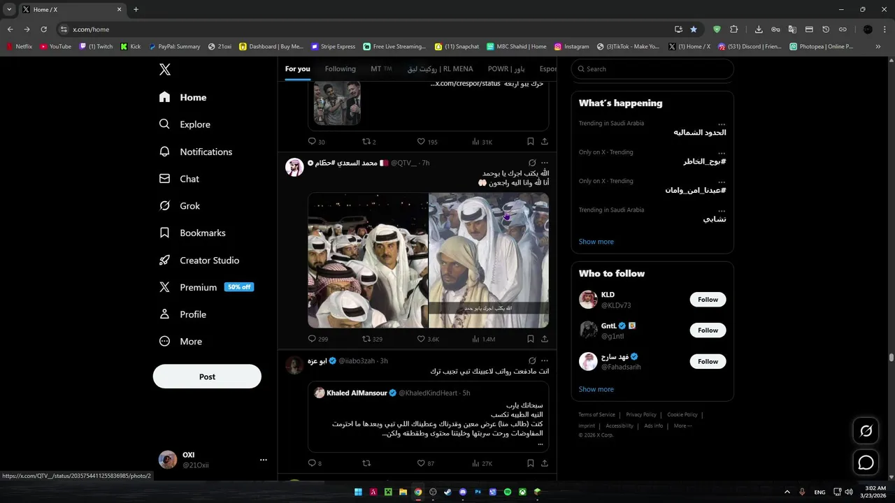Viewport: 895px width, 503px height.
Task: Follow the GntL account
Action: coord(708,330)
